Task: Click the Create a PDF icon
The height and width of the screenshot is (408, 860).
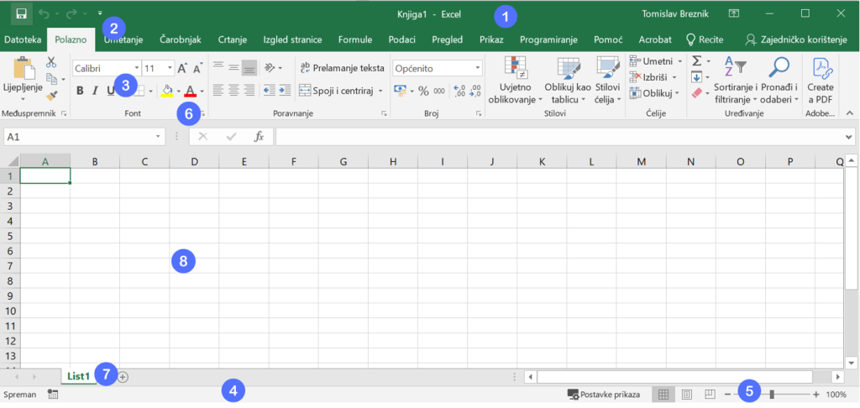Action: click(x=821, y=71)
